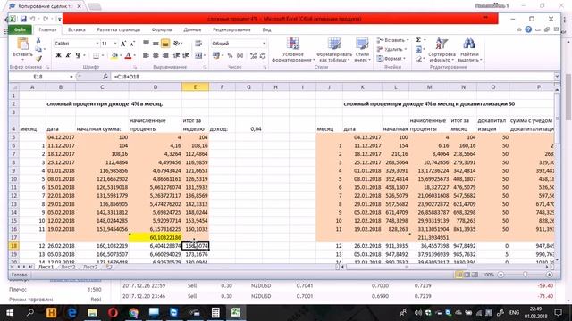Click the AutoSum sigma icon
The height and width of the screenshot is (321, 572).
[x=418, y=40]
